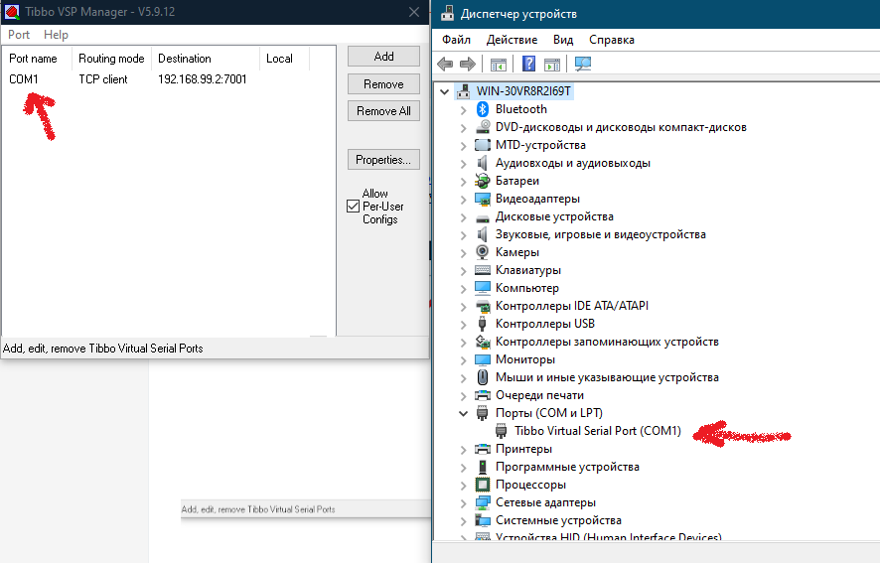Select Tibbo Virtual Serial Port (COM1) device

coord(598,431)
